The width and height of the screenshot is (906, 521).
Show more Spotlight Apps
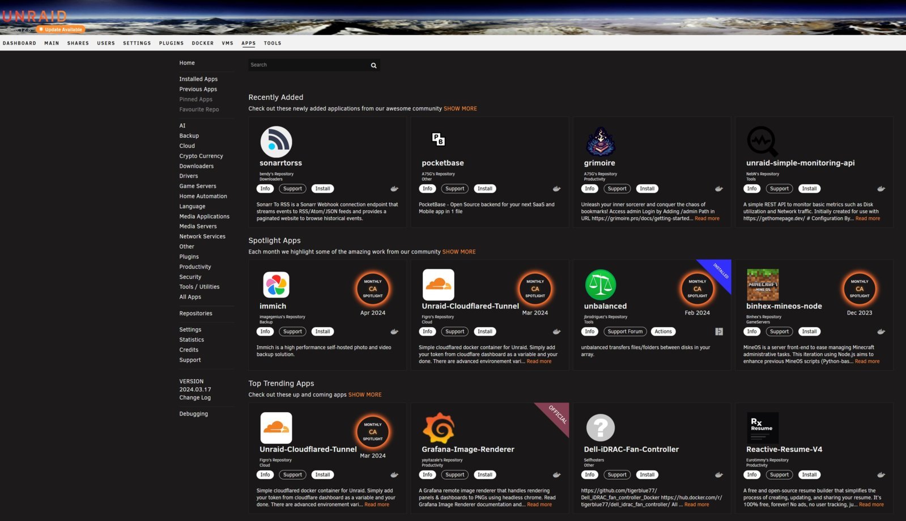(459, 252)
